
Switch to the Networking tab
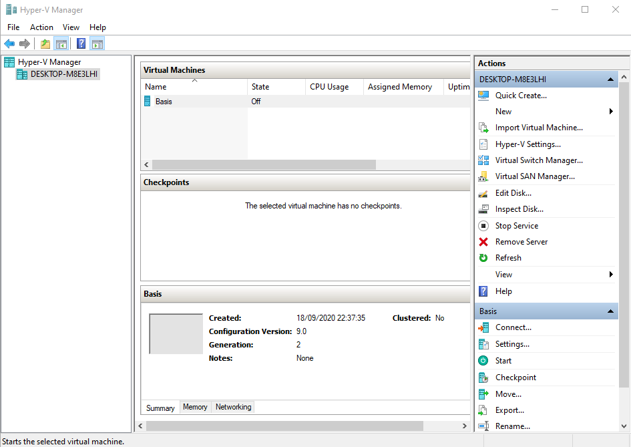pos(234,407)
